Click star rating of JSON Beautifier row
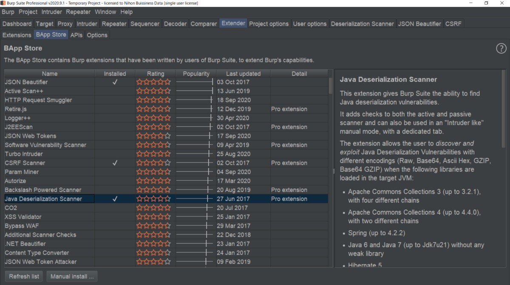This screenshot has width=510, height=285. [x=153, y=82]
